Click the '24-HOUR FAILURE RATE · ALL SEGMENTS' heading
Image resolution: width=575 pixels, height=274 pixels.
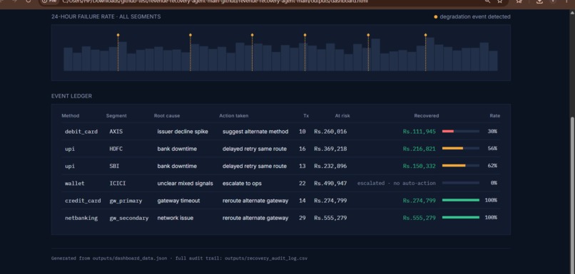tap(106, 17)
